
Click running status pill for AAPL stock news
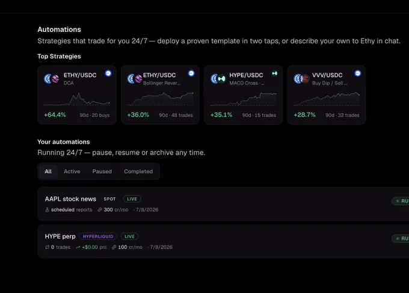coord(401,201)
